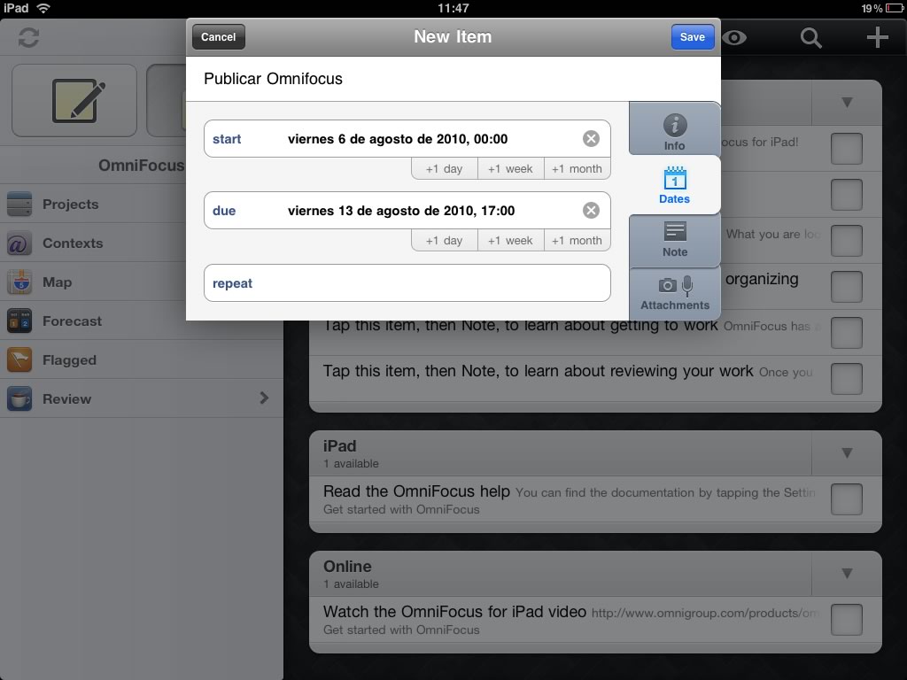Select 'Read the OmniFocus help' text
The image size is (907, 680).
[x=416, y=491]
